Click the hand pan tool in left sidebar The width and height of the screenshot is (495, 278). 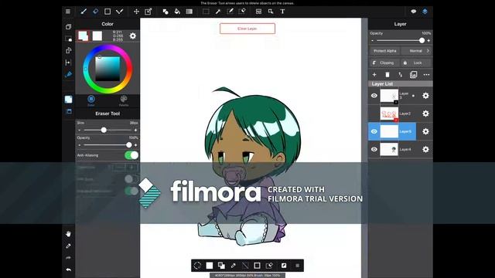pyautogui.click(x=68, y=234)
